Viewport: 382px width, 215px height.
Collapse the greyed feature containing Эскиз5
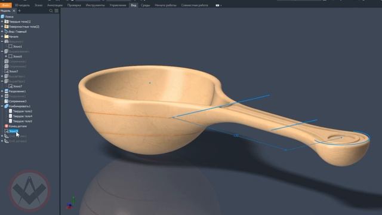(x=2, y=51)
